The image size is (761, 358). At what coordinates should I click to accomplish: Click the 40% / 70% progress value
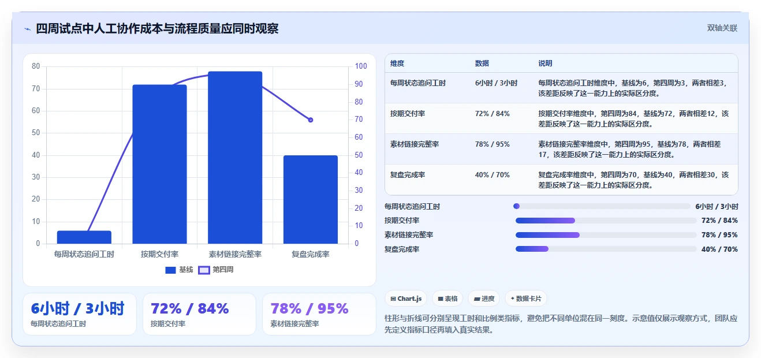tap(719, 249)
